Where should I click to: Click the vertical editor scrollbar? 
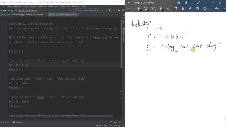(121, 43)
